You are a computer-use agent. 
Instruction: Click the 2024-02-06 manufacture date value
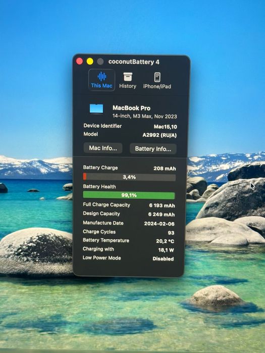tap(160, 224)
